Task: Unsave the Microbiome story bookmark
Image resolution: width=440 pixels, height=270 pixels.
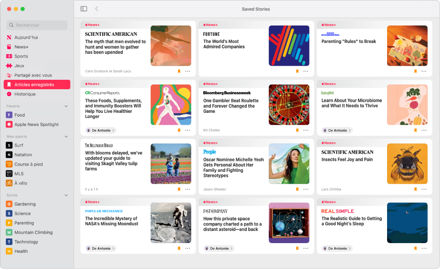Action: pos(415,130)
